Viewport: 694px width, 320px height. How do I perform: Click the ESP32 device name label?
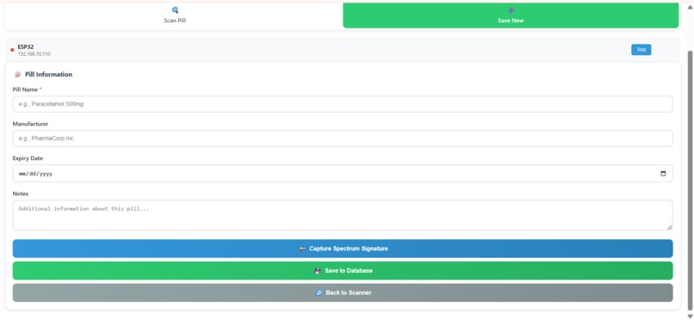pyautogui.click(x=26, y=46)
